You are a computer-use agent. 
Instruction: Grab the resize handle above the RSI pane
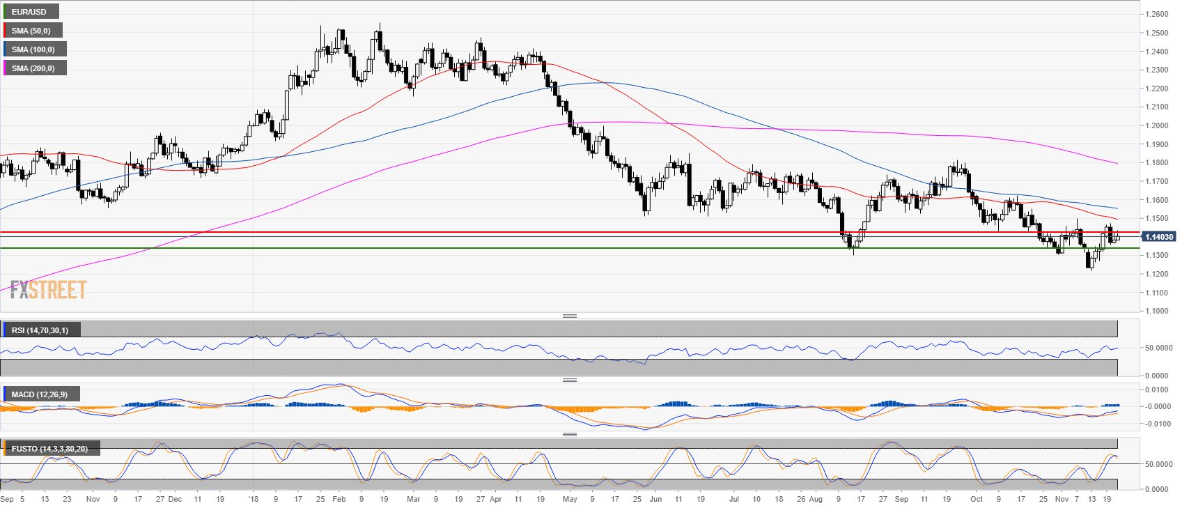(569, 316)
